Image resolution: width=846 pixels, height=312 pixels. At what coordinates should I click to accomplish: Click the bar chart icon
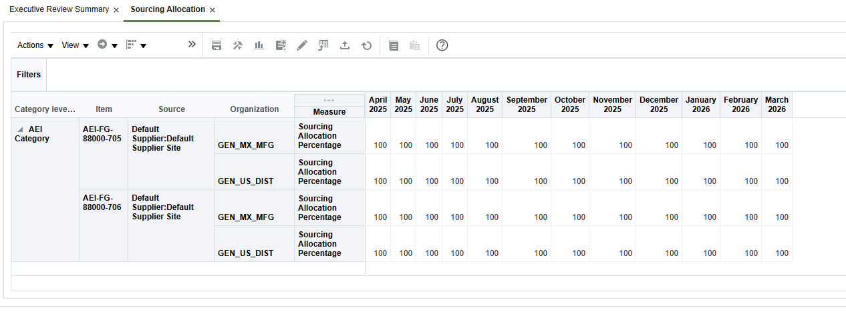pyautogui.click(x=259, y=45)
